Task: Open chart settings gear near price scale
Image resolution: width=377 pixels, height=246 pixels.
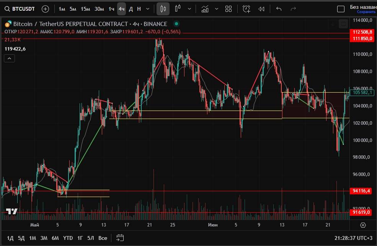Action: coord(363,225)
